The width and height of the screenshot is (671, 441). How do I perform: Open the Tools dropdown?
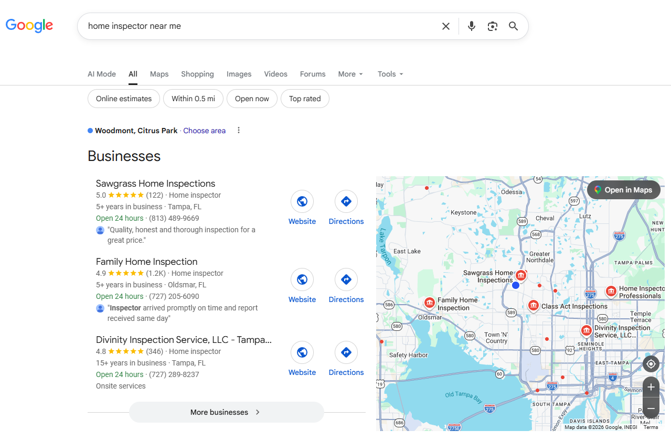(390, 74)
